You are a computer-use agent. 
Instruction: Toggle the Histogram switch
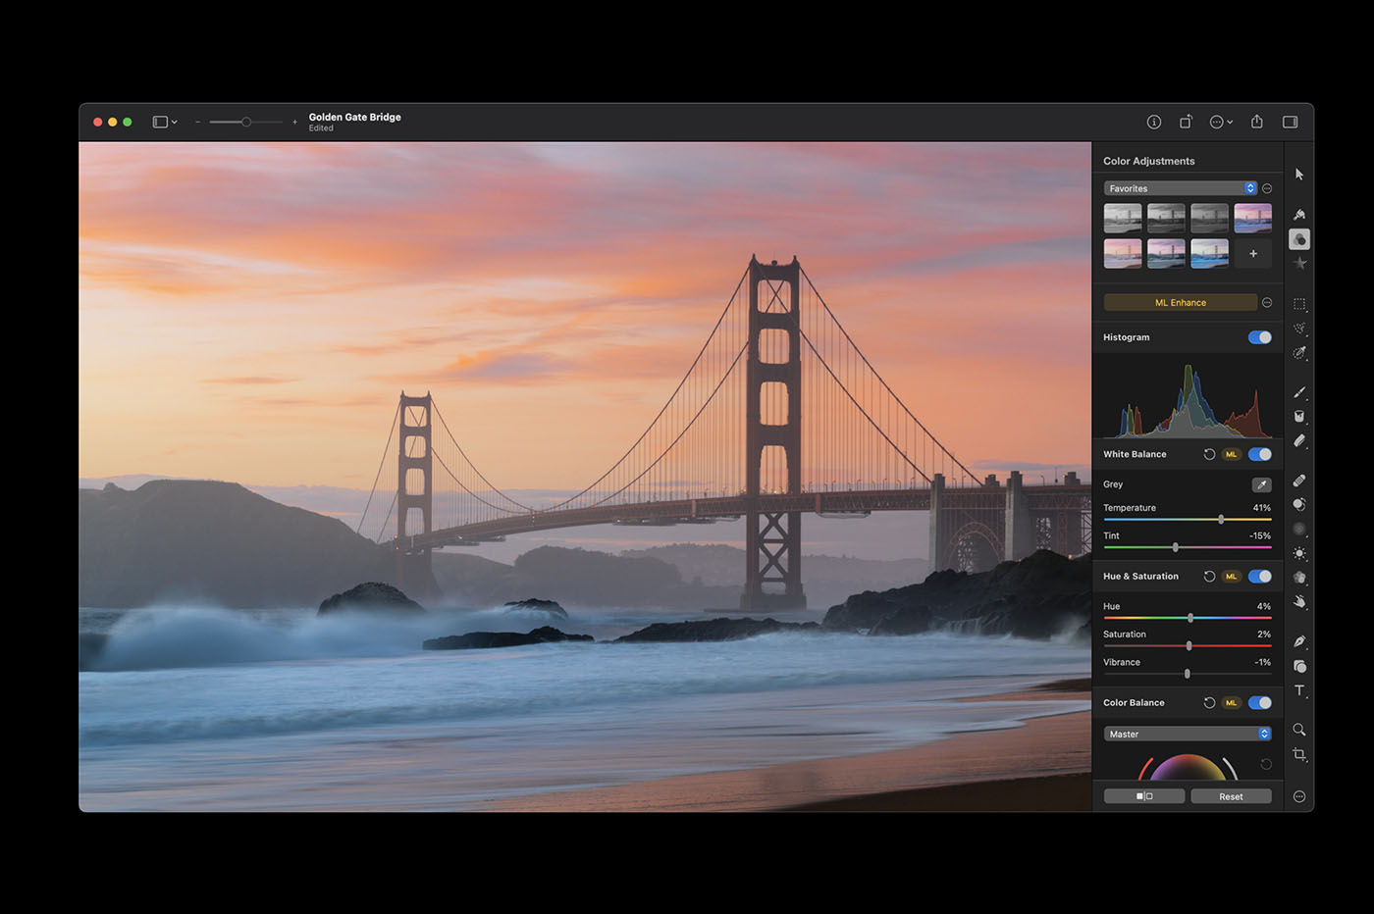[1260, 337]
